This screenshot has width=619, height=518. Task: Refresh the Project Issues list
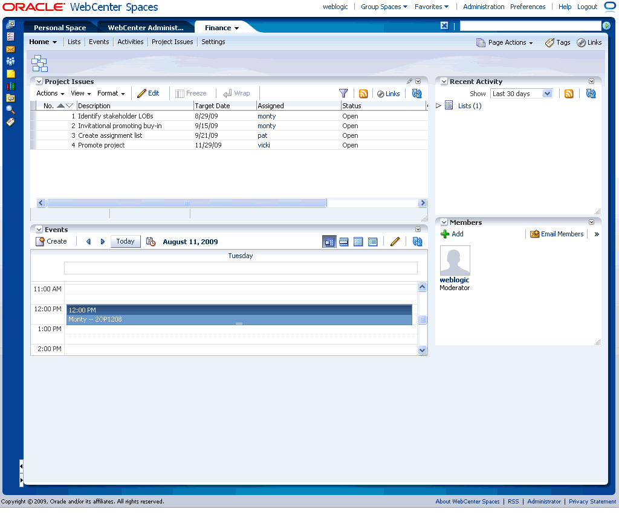point(417,94)
